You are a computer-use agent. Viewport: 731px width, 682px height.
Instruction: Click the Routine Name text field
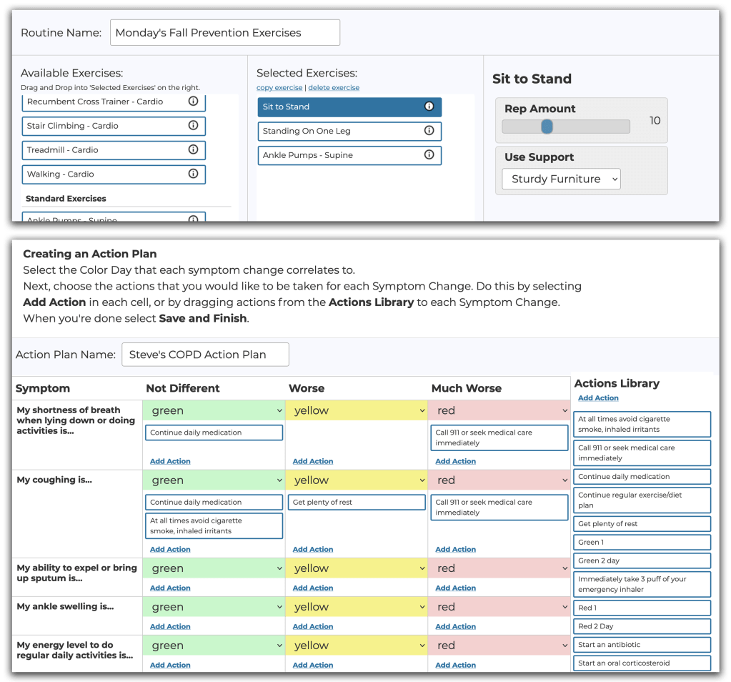tap(224, 33)
